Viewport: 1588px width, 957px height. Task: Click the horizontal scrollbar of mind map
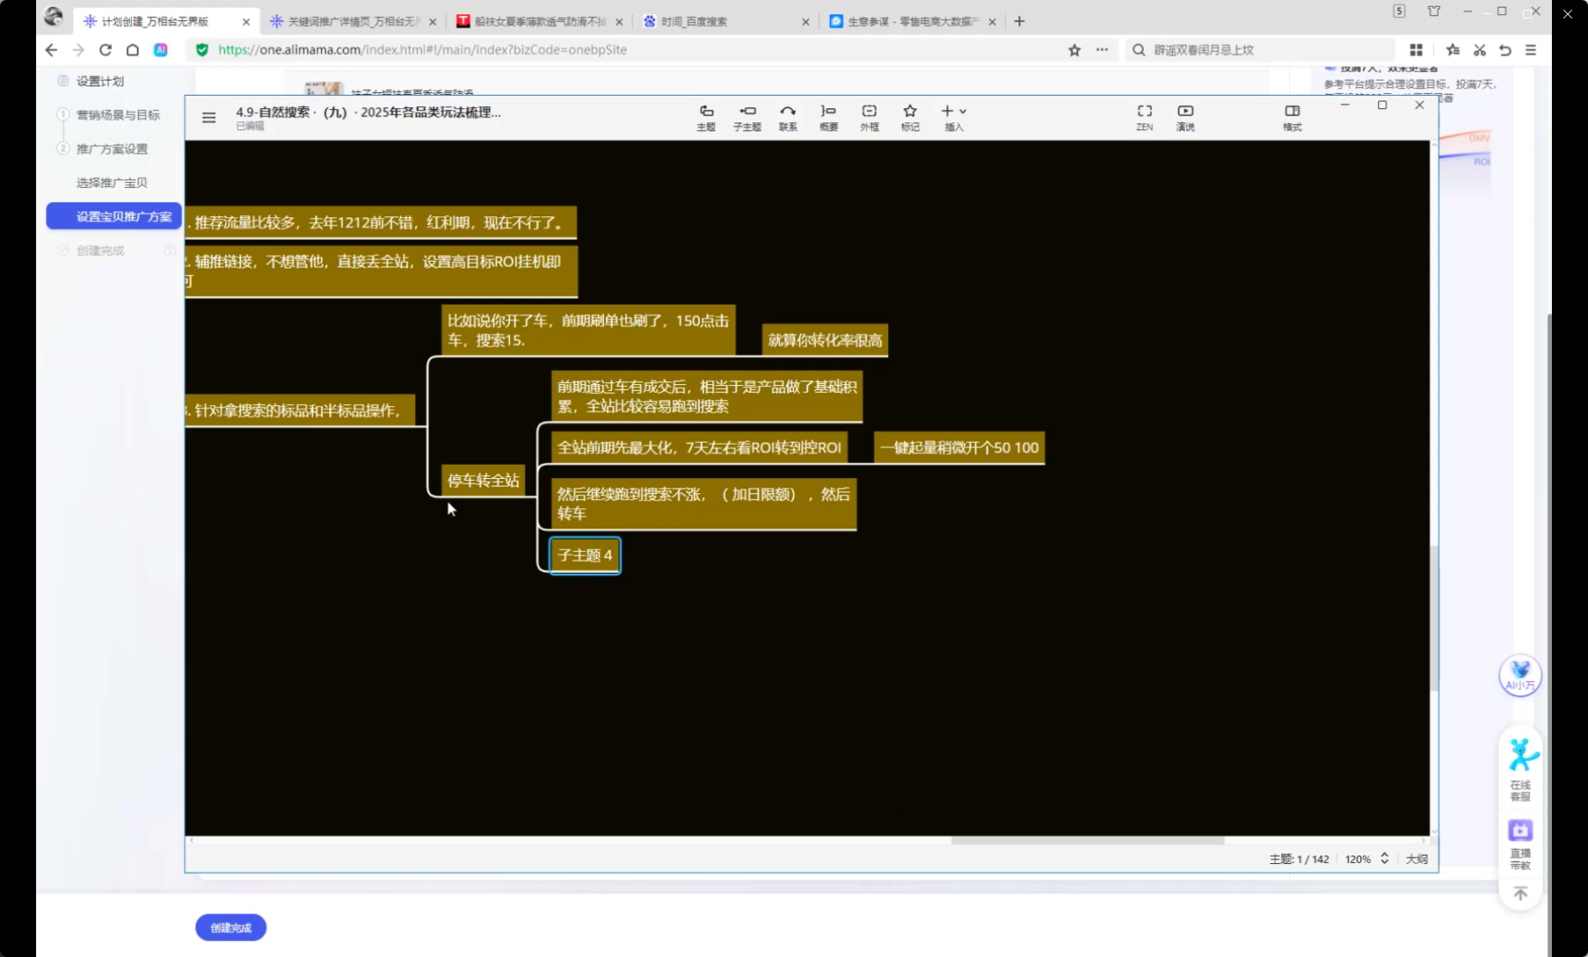1087,840
